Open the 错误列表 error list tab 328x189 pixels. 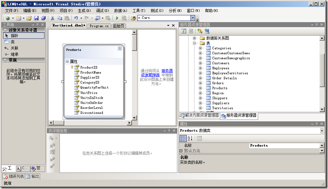[x=14, y=177]
